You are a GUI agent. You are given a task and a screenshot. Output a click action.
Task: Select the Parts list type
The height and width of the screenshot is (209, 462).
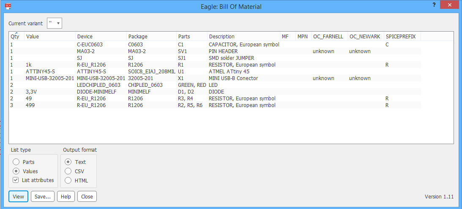pyautogui.click(x=16, y=162)
